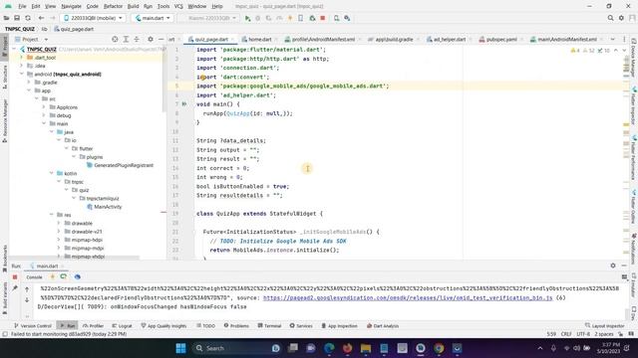Open the Profiler tool window
This screenshot has height=358, width=638.
click(x=93, y=326)
